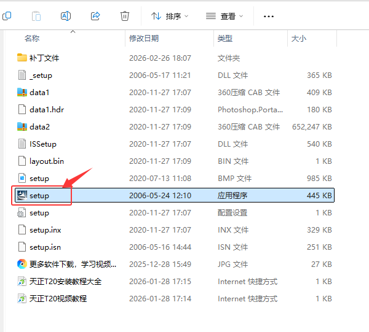
Task: Click 天正T20安装教程大全 file name
Action: (65, 281)
